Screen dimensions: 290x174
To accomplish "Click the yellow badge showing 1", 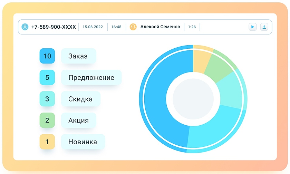I will (x=47, y=142).
